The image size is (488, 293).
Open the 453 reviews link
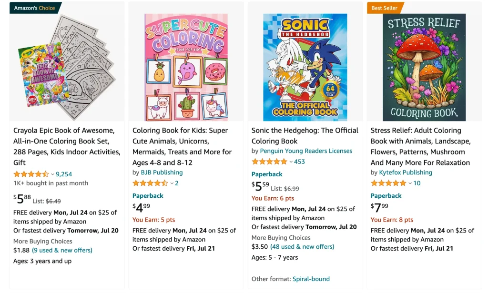(x=299, y=162)
